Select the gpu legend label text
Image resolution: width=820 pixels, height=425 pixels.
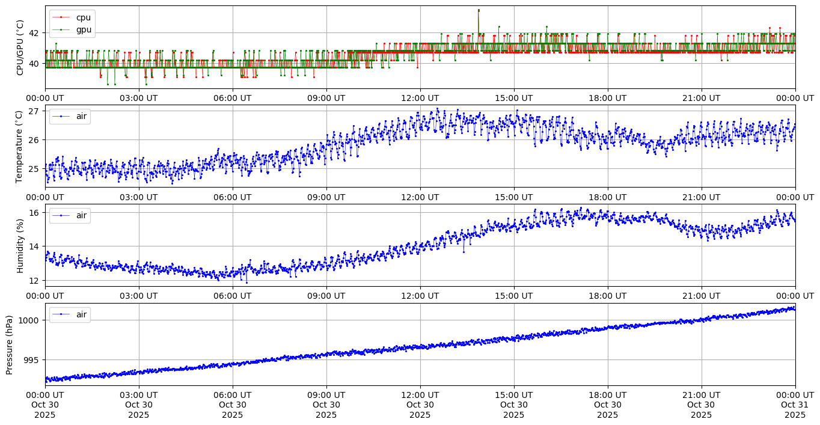(x=84, y=29)
